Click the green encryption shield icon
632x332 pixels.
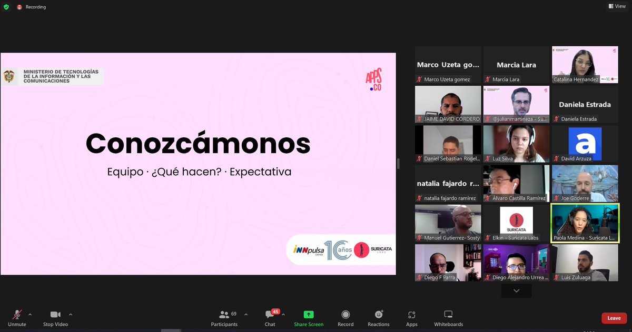[6, 7]
